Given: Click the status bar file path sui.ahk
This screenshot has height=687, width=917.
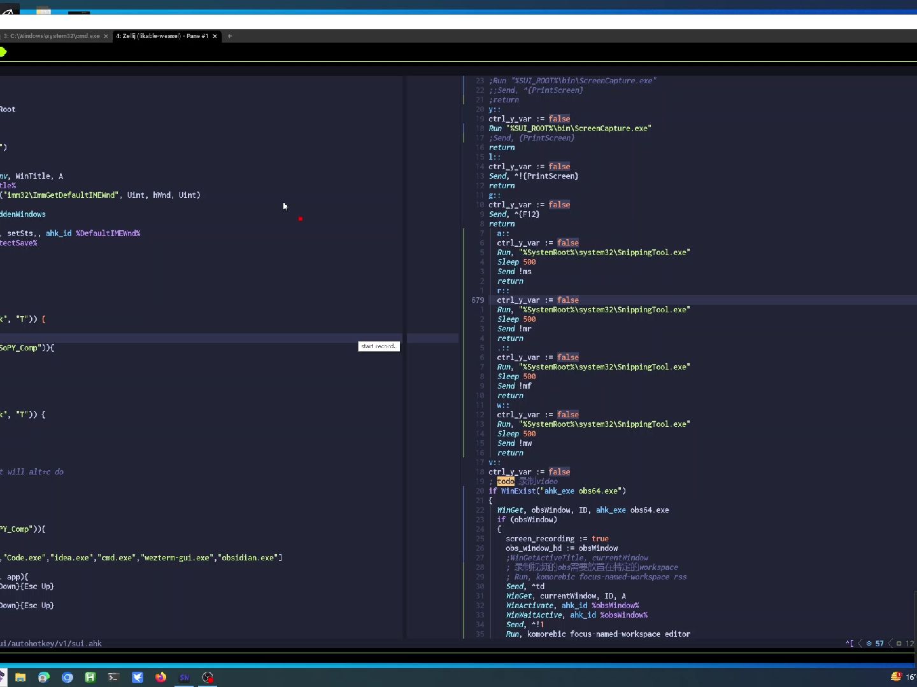Looking at the screenshot, I should click(51, 644).
